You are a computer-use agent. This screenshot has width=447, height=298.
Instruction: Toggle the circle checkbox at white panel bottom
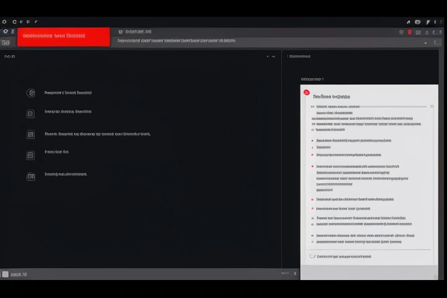[312, 256]
